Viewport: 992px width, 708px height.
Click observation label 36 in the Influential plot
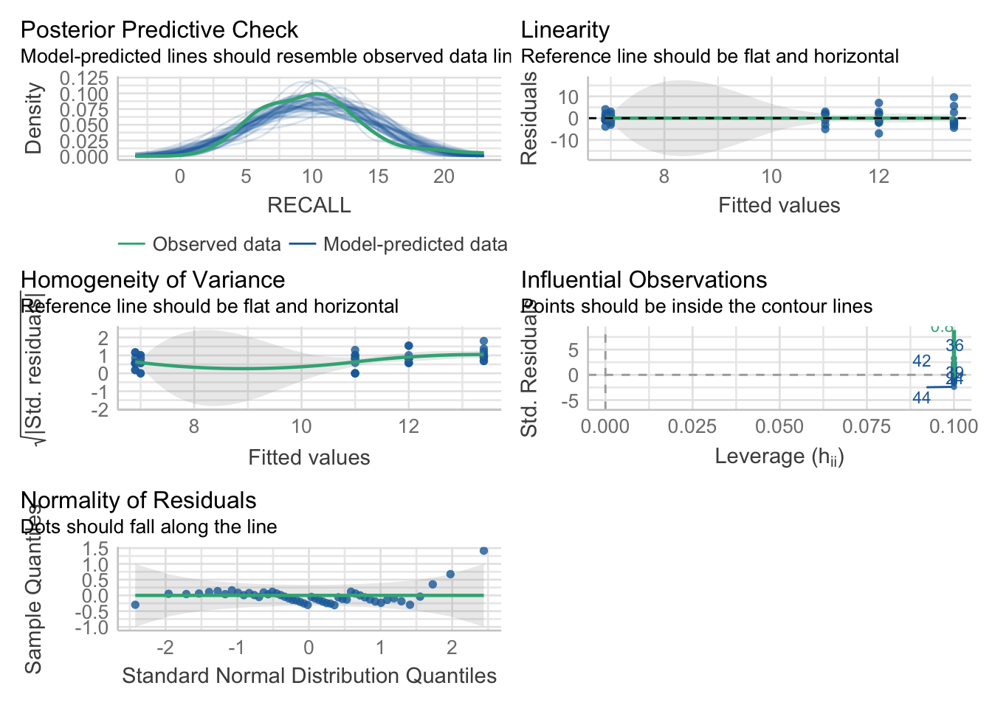(x=954, y=346)
